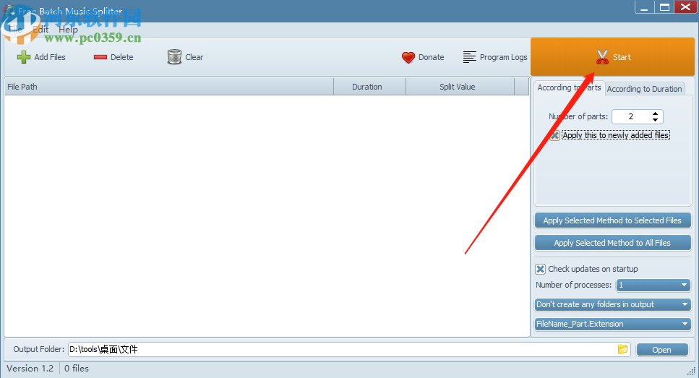Open the Help menu
This screenshot has height=378, width=699.
[x=68, y=30]
